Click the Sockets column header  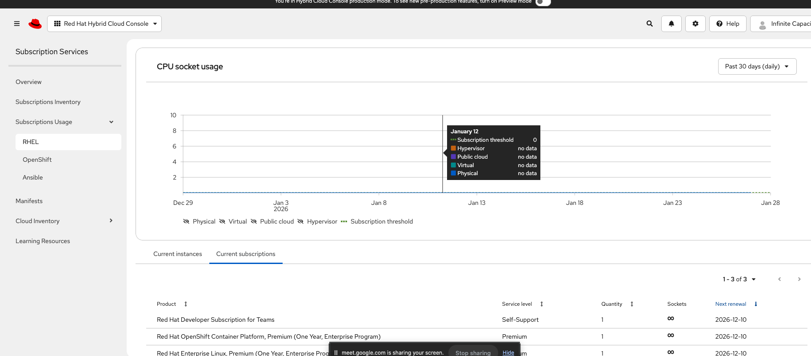[677, 304]
